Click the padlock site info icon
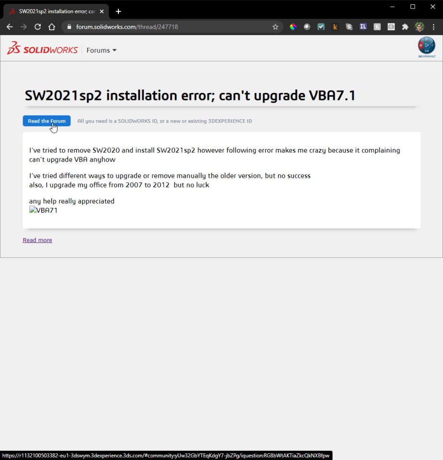The width and height of the screenshot is (443, 460). 70,27
